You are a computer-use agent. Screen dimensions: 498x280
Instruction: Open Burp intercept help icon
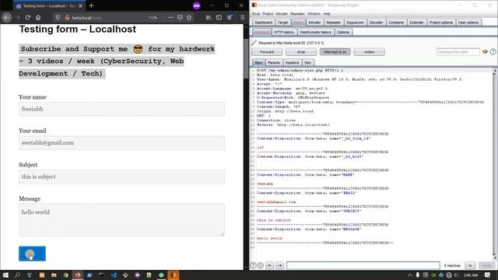(493, 52)
